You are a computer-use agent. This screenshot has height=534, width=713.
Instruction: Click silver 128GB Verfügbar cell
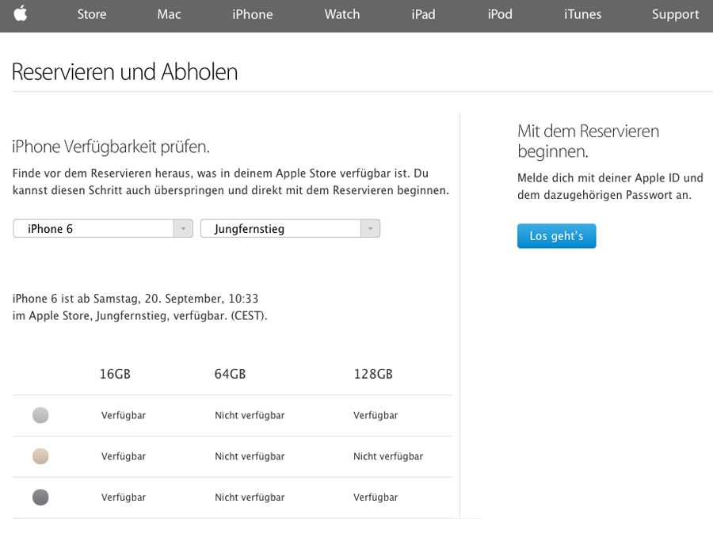point(376,415)
